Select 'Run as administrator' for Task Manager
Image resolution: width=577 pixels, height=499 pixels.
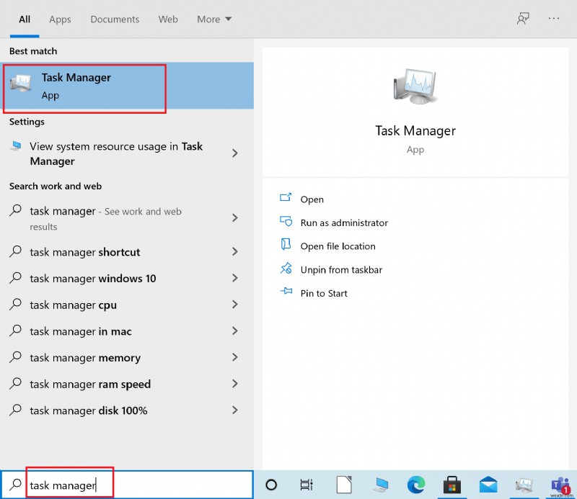pos(343,222)
